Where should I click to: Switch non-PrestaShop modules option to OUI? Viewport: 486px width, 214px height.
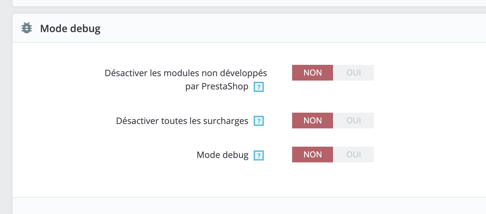353,73
